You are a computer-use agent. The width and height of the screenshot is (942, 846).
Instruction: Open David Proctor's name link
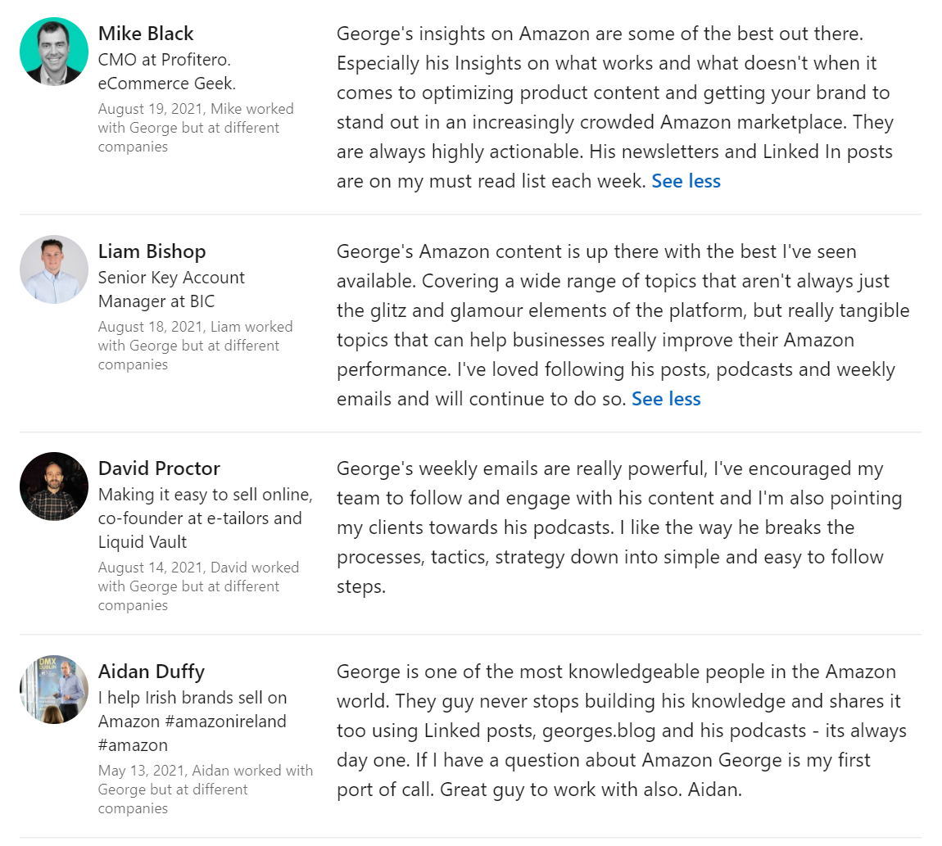click(x=159, y=468)
